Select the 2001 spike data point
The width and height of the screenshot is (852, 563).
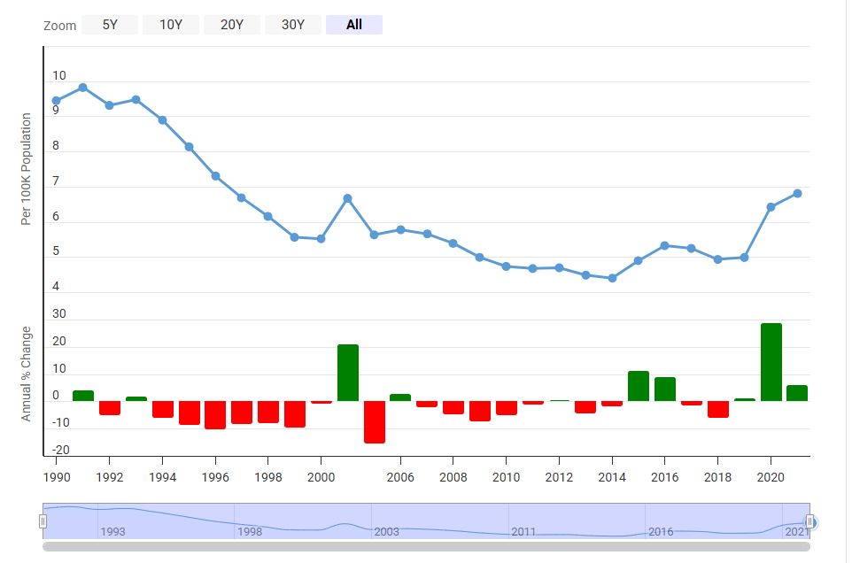[347, 198]
